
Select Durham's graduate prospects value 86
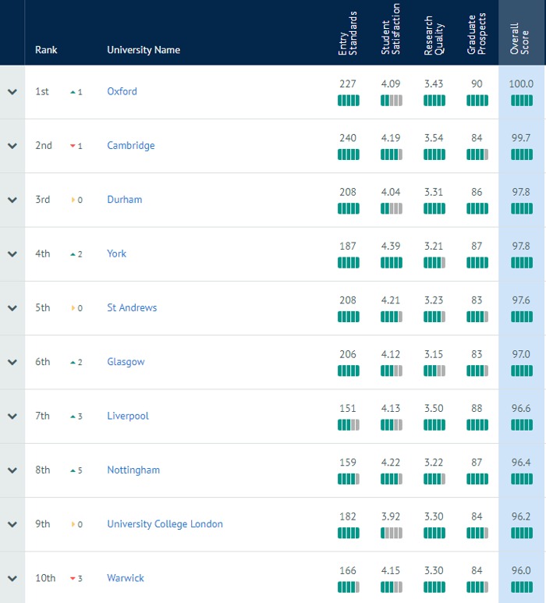click(477, 192)
